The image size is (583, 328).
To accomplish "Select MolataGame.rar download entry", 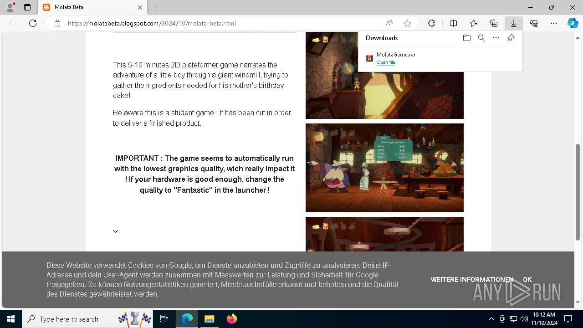I will (x=440, y=58).
